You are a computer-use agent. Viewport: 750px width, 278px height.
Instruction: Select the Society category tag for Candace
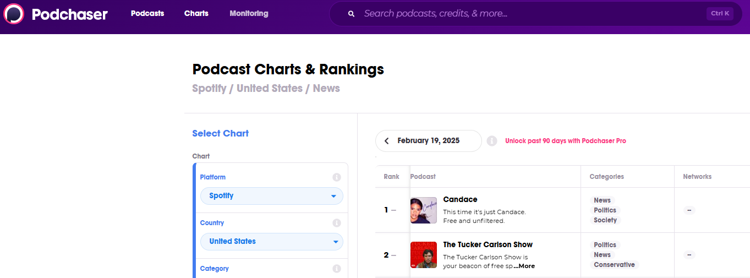click(x=605, y=220)
